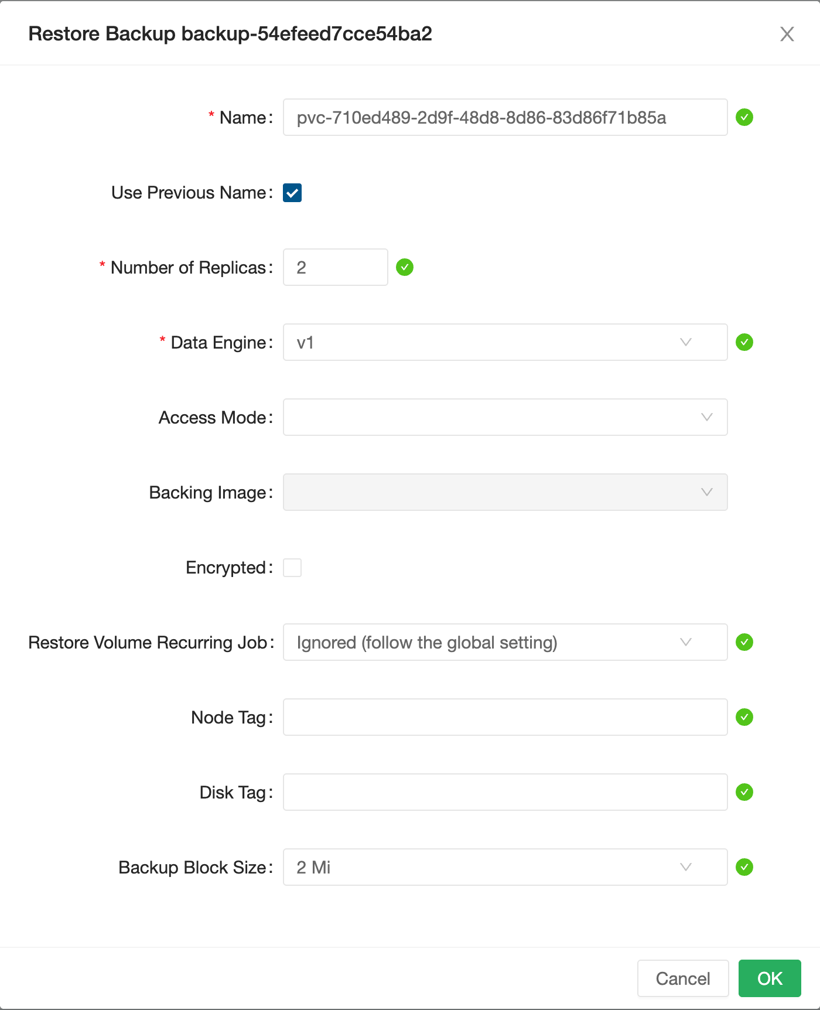
Task: Open the Restore Volume Recurring Job dropdown
Action: pyautogui.click(x=505, y=642)
